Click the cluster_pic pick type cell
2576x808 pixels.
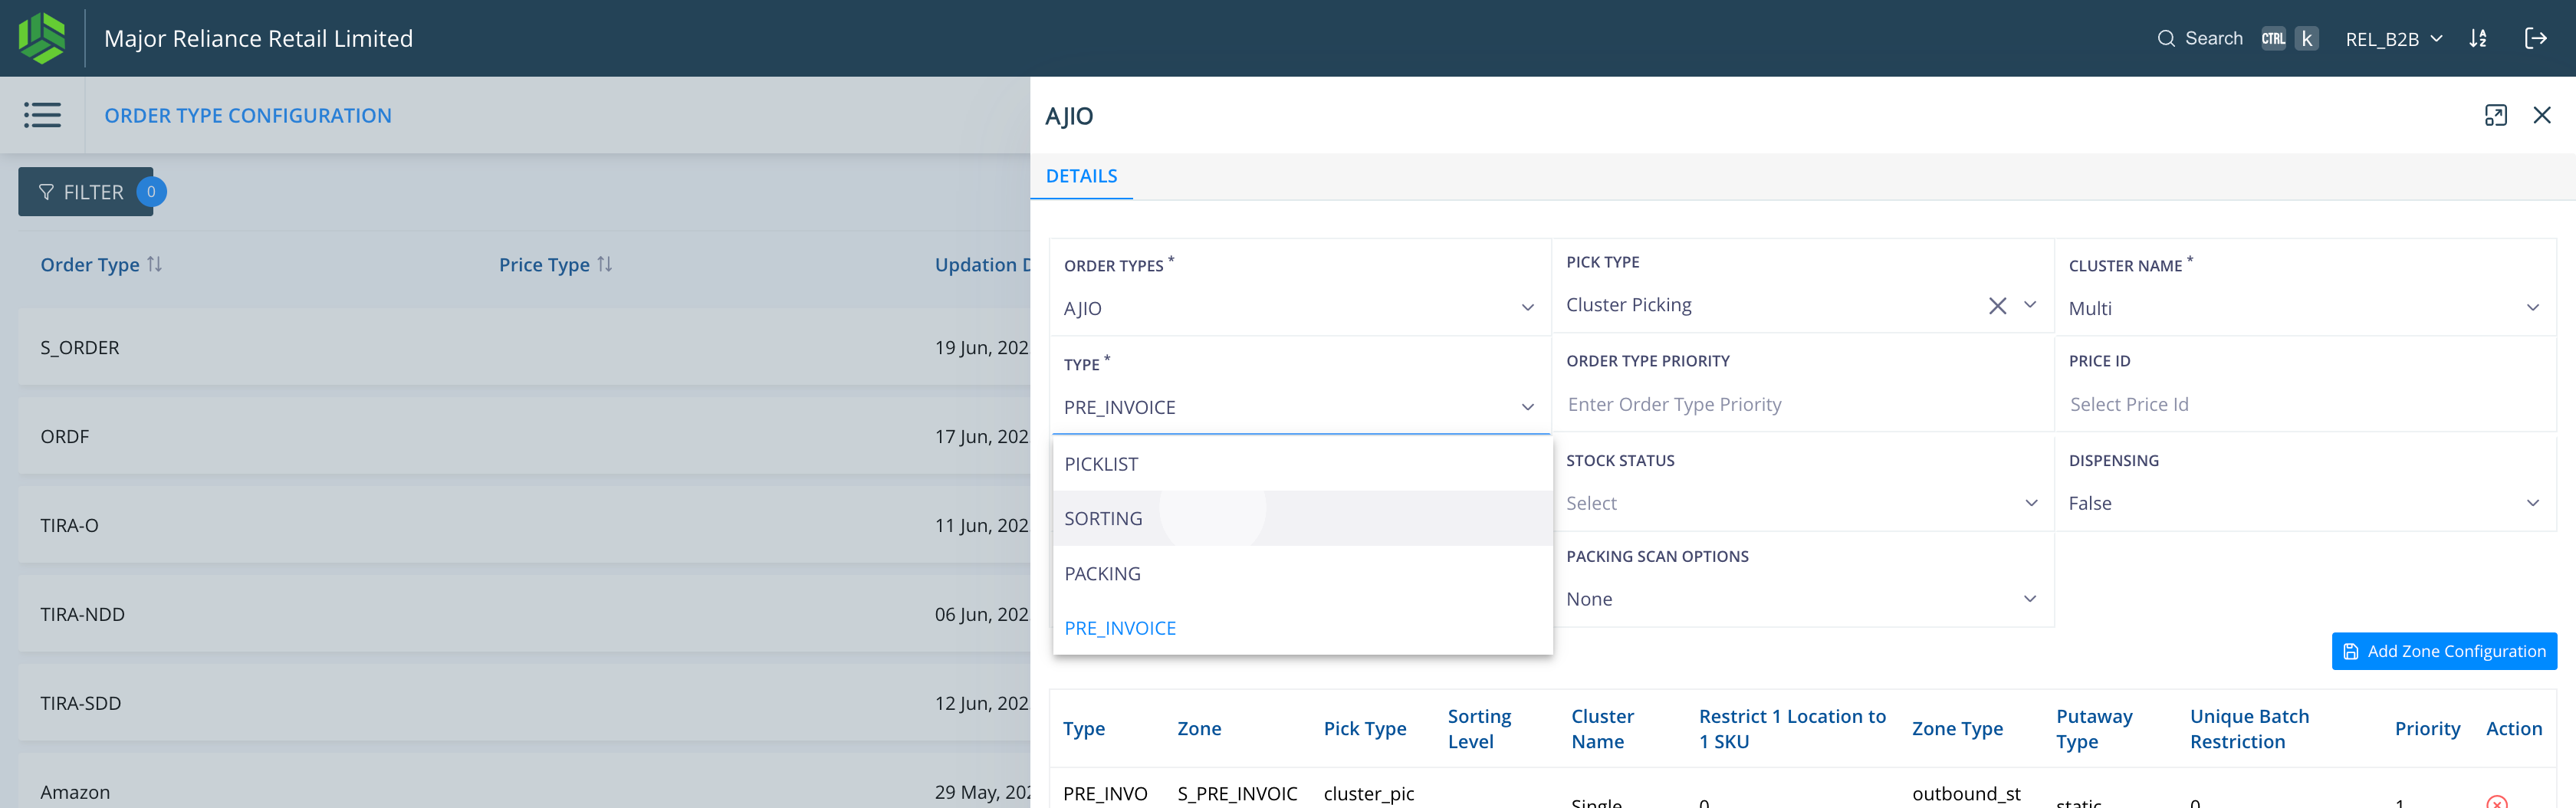[x=1368, y=793]
